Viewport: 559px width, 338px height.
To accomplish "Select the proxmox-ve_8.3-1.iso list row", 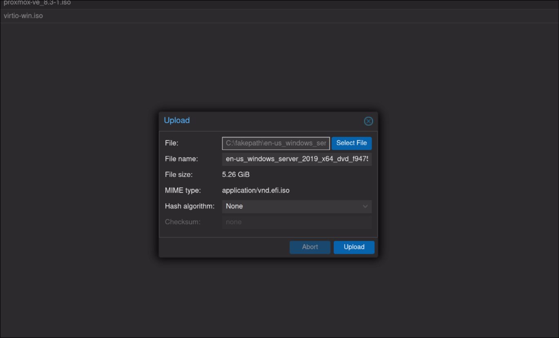I will (37, 3).
